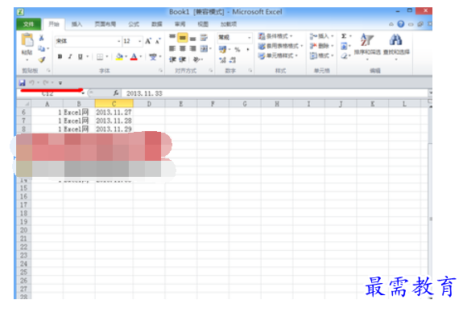Viewport: 463px width, 312px height.
Task: Decrease font size with small A
Action: click(158, 41)
